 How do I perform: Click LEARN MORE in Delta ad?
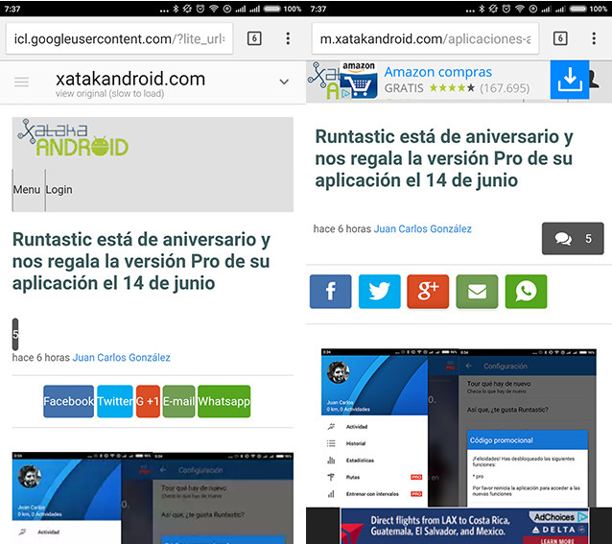point(557,541)
